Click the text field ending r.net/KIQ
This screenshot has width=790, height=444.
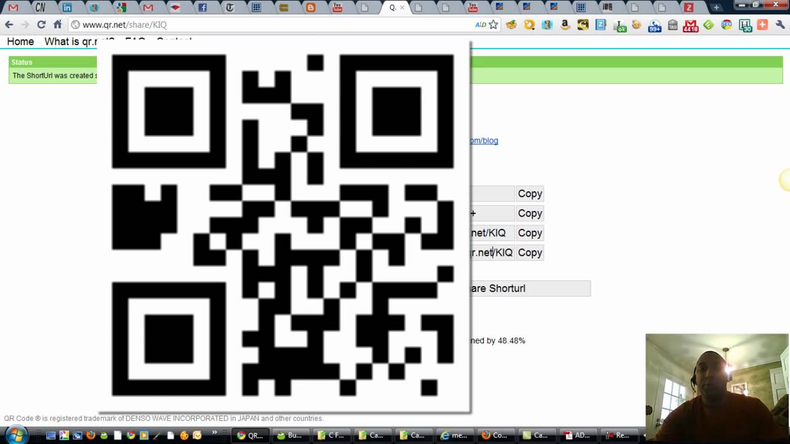point(492,253)
